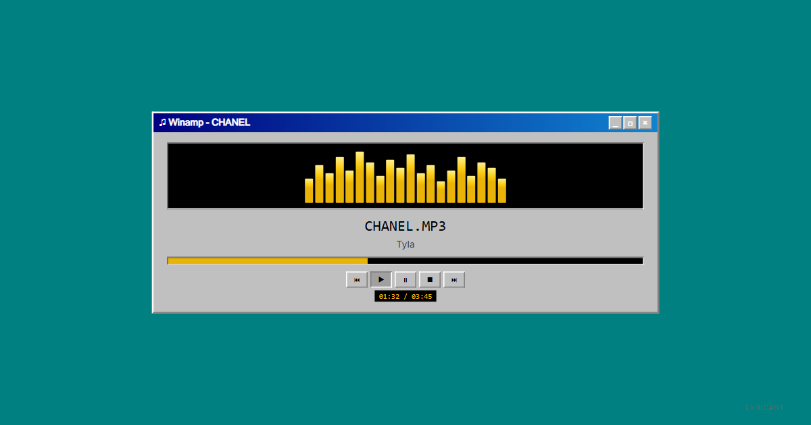
Task: Click the playback progress bar
Action: click(x=405, y=260)
